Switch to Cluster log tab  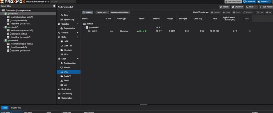coord(16,108)
